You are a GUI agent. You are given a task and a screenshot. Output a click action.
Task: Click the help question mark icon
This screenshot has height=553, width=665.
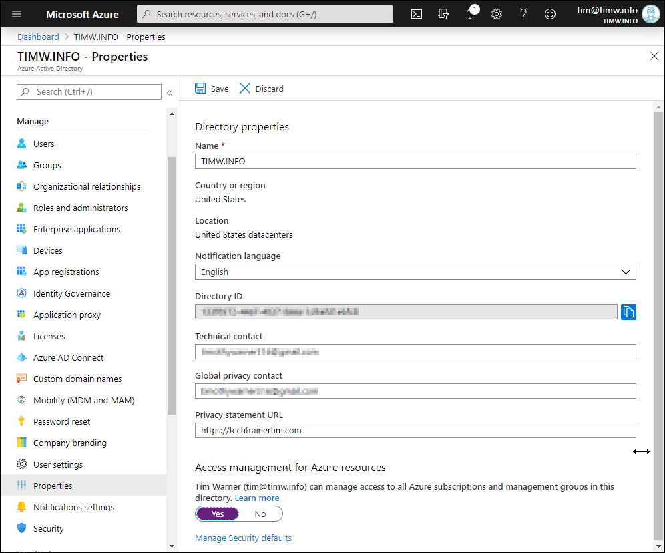523,14
